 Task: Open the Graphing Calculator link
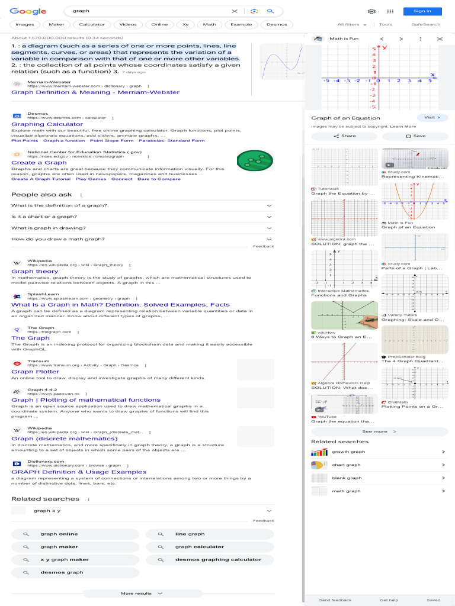(47, 124)
